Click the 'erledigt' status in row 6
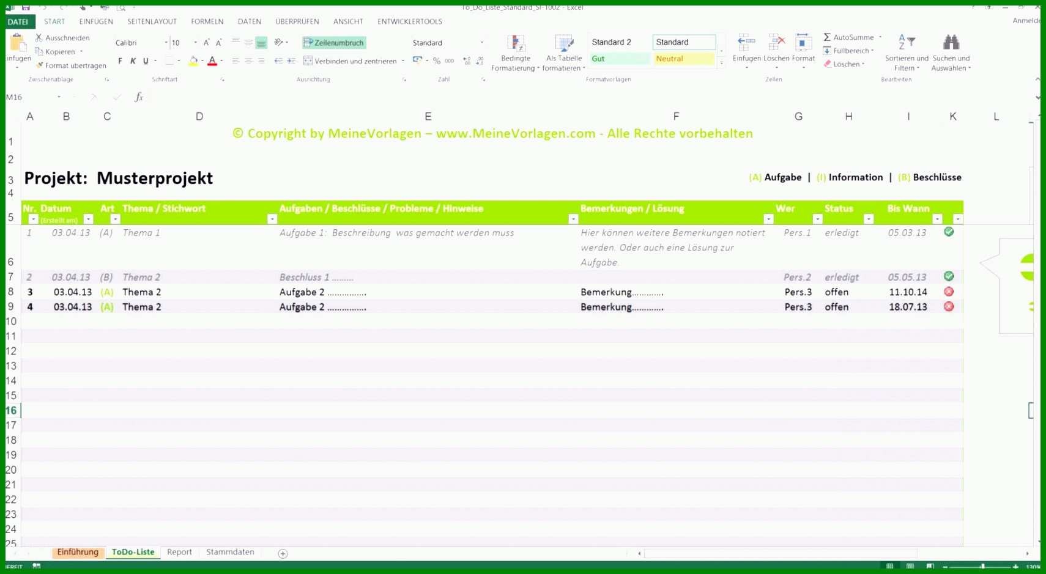The width and height of the screenshot is (1046, 574). 842,233
